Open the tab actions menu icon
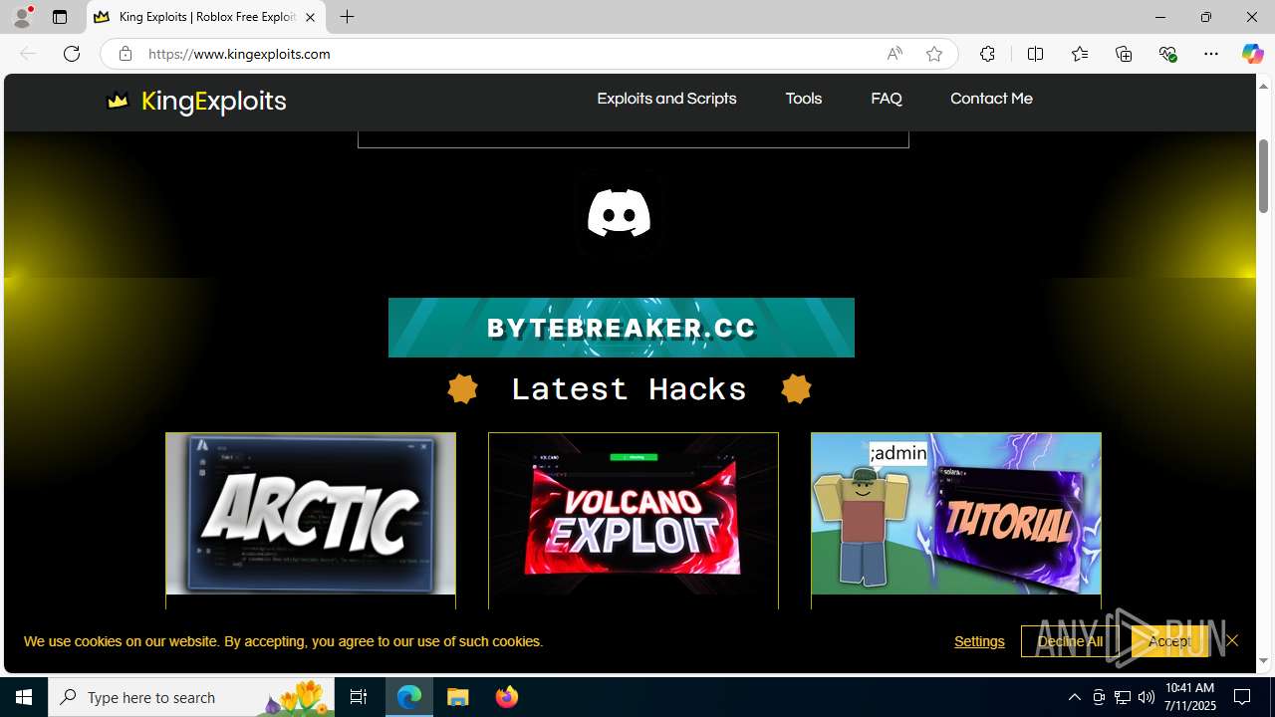Screen dimensions: 1275x717 60,17
